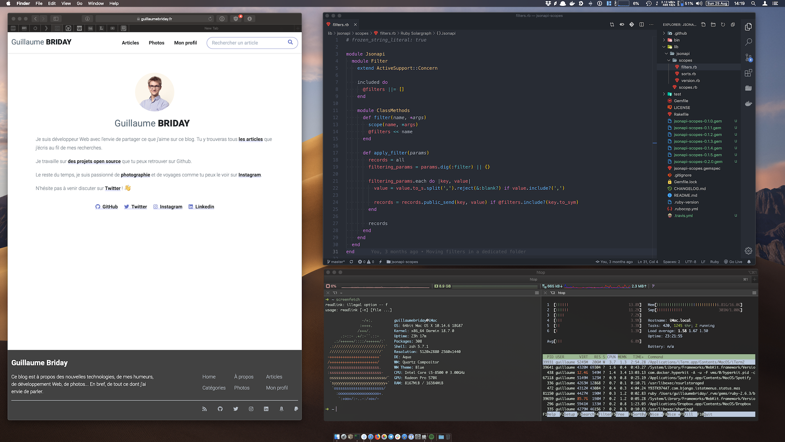Screen dimensions: 785x442
Task: Click the Split Editor icon
Action: (641, 25)
